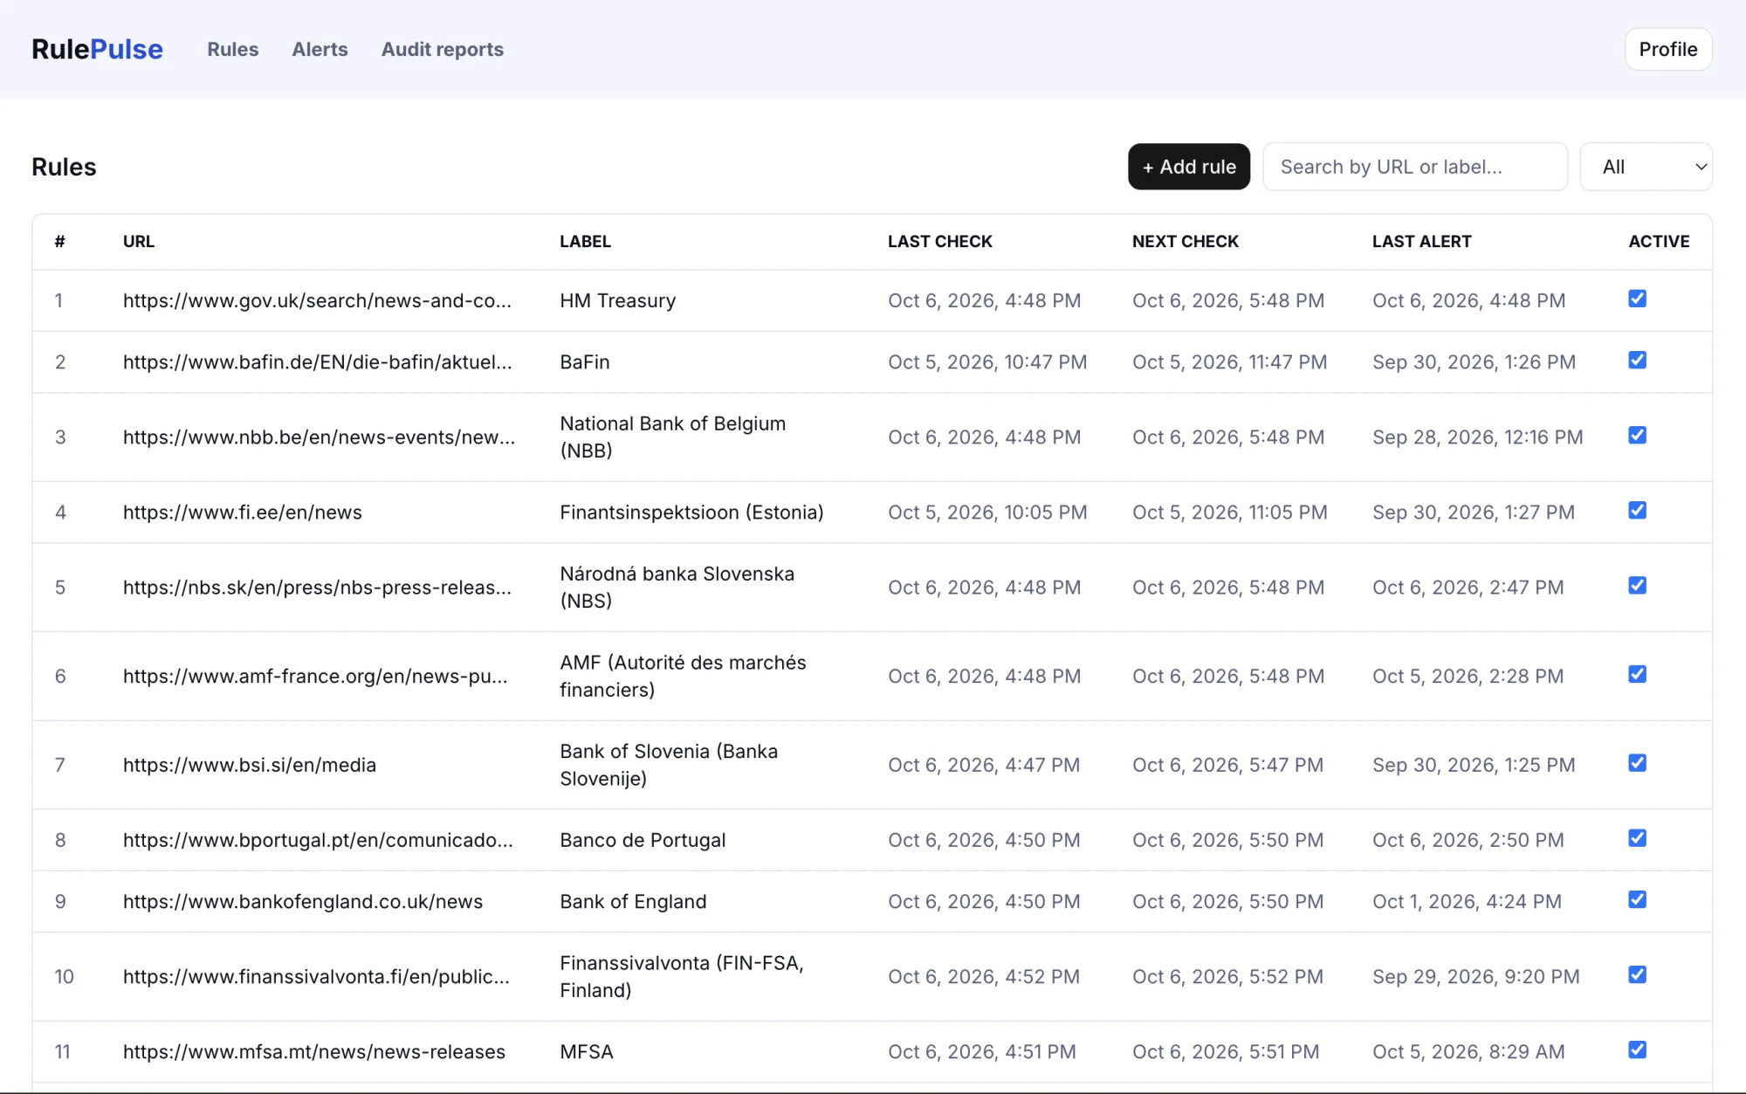1746x1094 pixels.
Task: Click the NEXT CHECK column header
Action: pos(1186,241)
